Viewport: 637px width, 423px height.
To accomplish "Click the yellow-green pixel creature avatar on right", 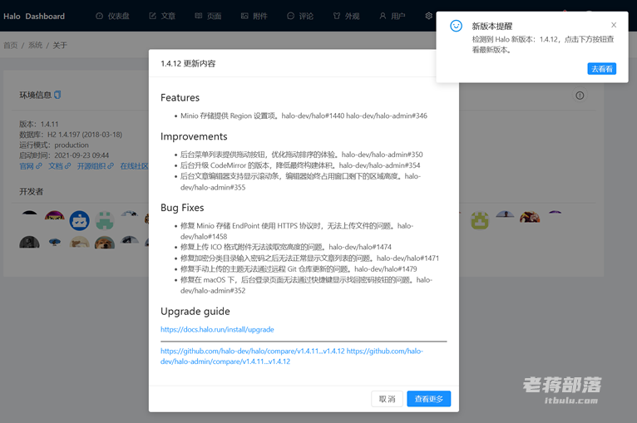I will pyautogui.click(x=480, y=220).
